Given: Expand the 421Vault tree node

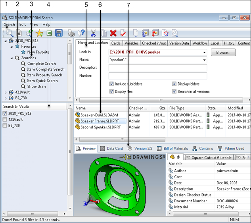Looking at the screenshot, I should [x=6, y=92].
